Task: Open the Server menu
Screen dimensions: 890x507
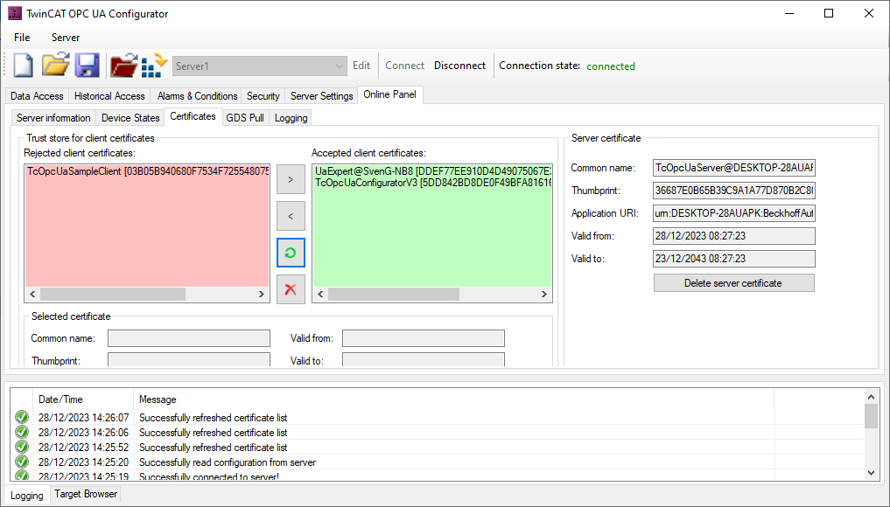Action: (66, 38)
